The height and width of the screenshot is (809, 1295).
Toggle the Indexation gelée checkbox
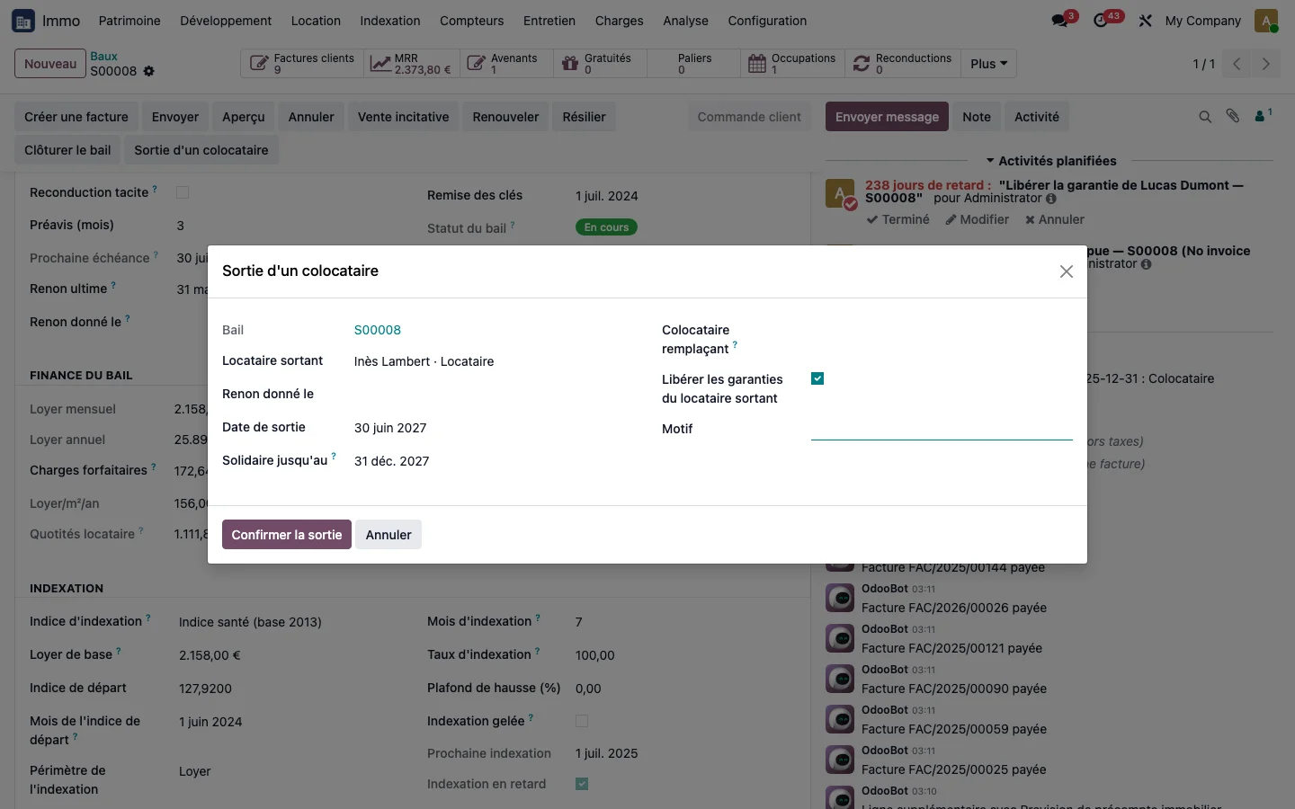(x=582, y=721)
